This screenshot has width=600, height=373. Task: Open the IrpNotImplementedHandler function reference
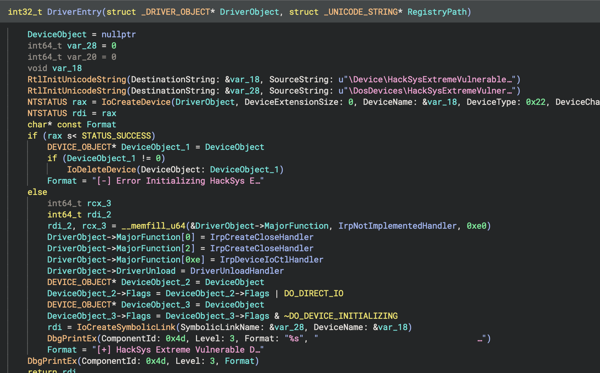coord(397,226)
